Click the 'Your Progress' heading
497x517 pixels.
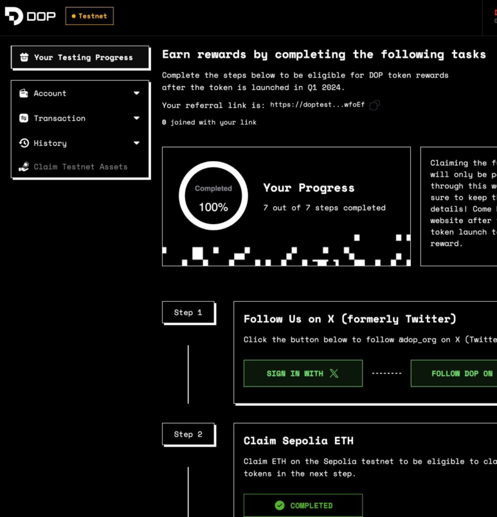(309, 188)
